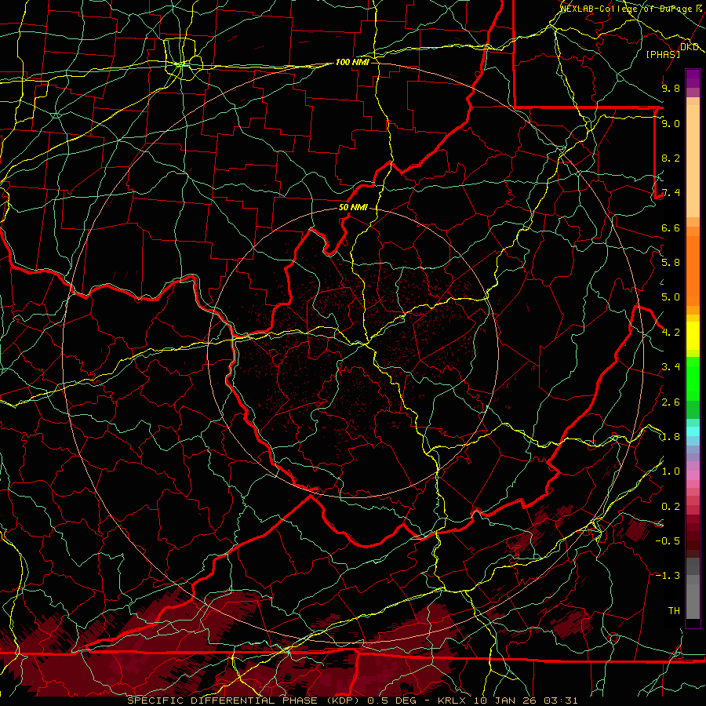The height and width of the screenshot is (706, 706).
Task: Click the TH label on the scale
Action: pos(674,611)
